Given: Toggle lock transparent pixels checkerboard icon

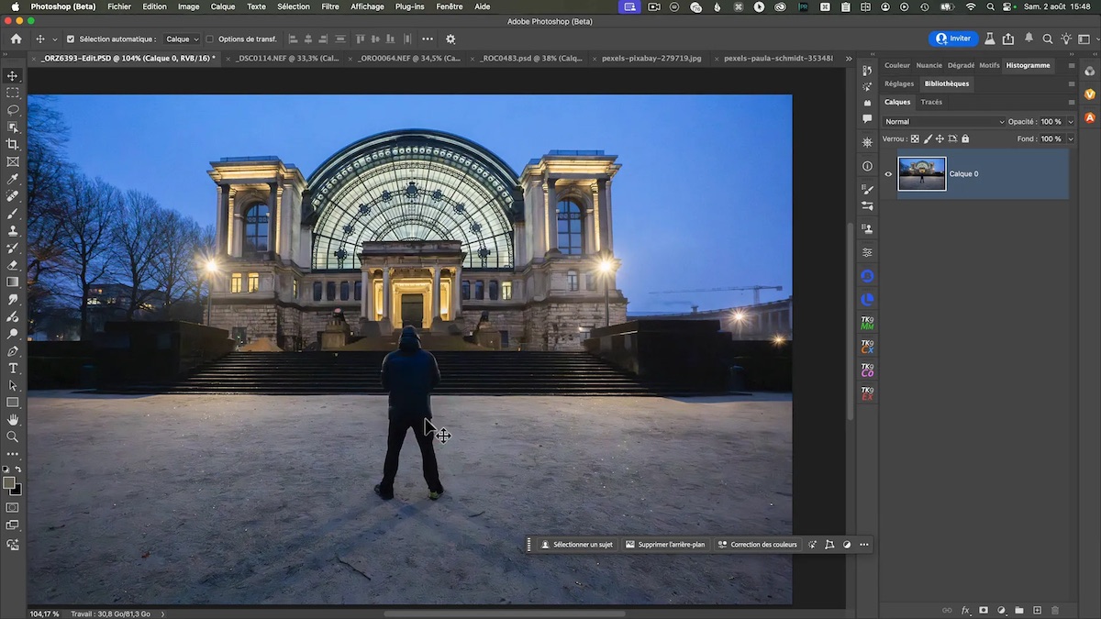Looking at the screenshot, I should pyautogui.click(x=916, y=138).
